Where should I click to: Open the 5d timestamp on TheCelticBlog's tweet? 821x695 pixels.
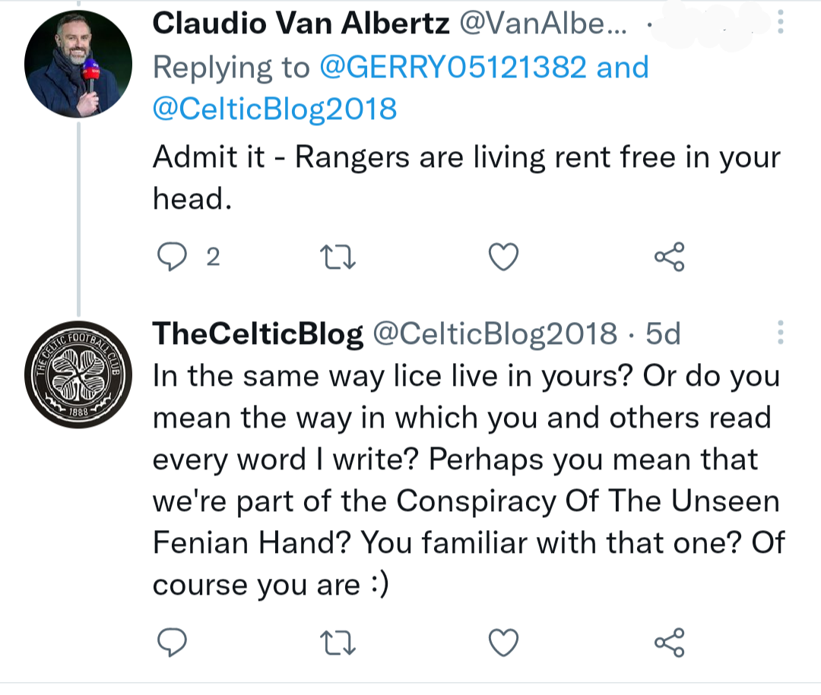663,334
